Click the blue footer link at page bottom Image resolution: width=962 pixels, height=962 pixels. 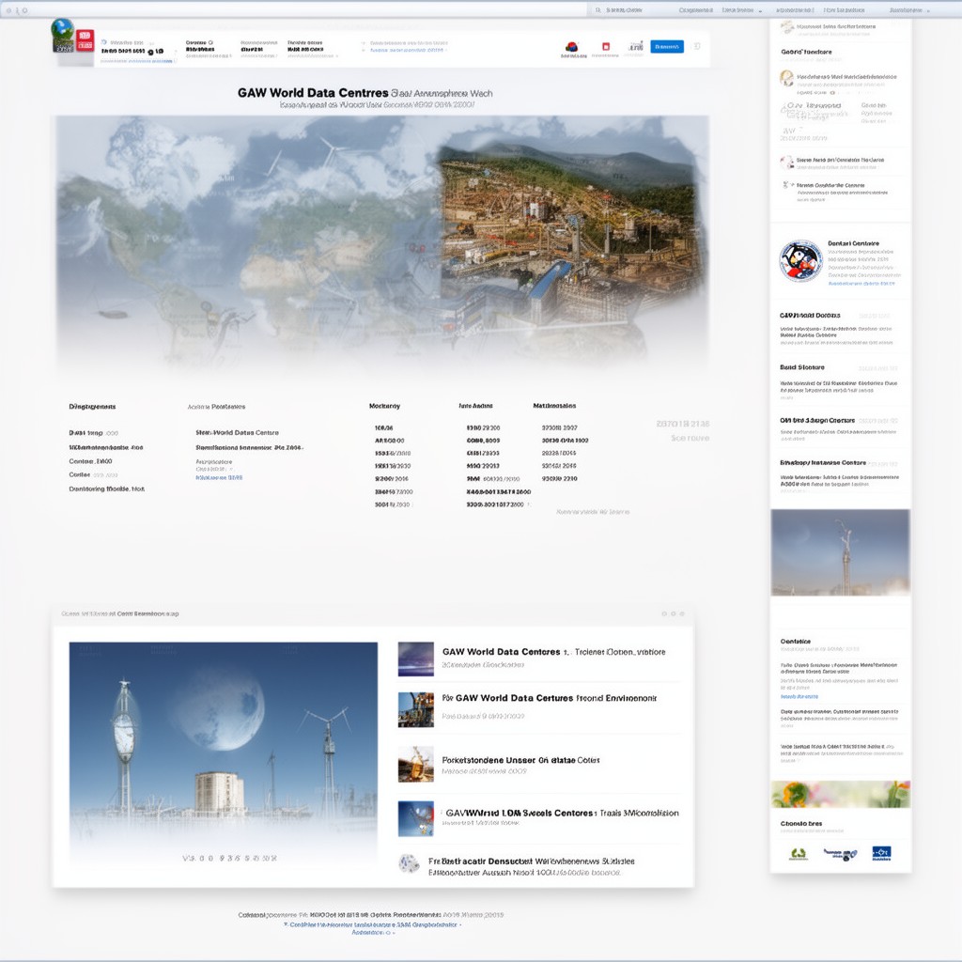point(373,924)
